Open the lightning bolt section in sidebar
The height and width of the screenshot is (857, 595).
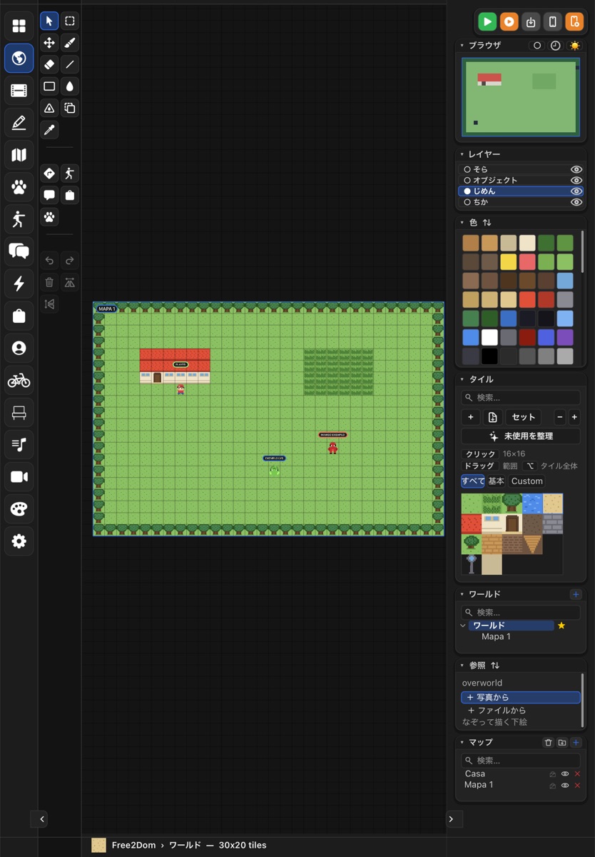[19, 284]
